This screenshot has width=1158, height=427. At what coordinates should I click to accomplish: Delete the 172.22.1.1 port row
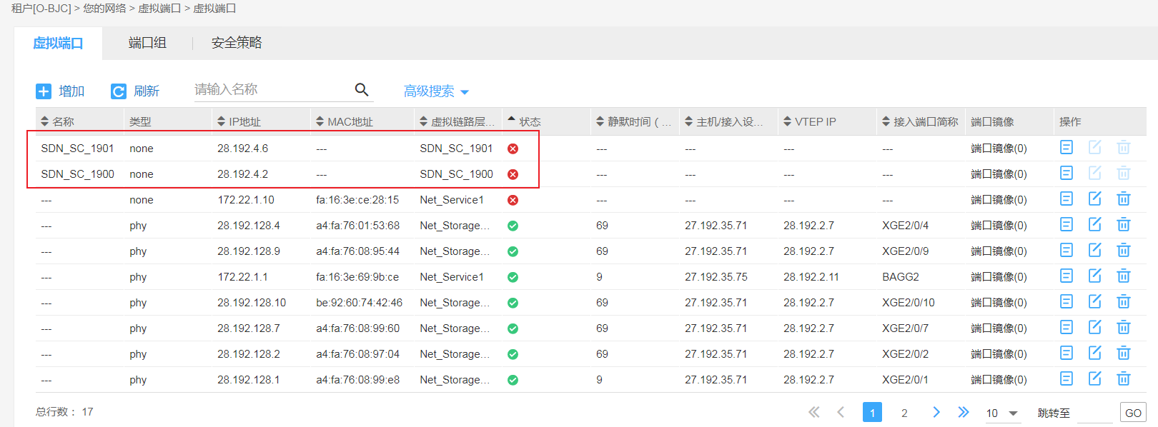click(1124, 276)
